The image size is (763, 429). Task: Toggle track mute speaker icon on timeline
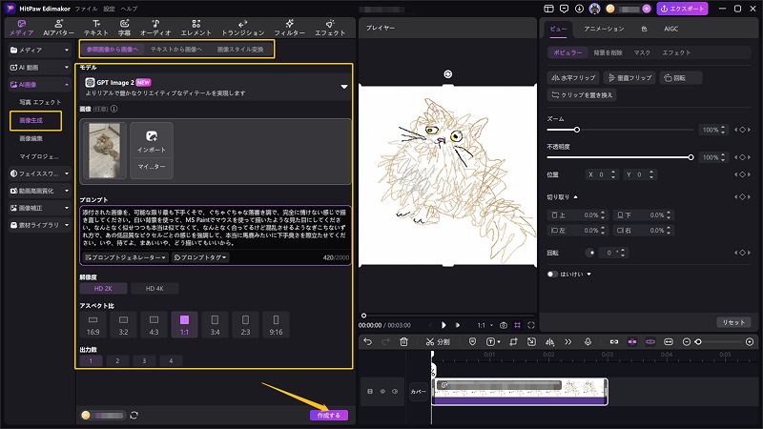pyautogui.click(x=395, y=391)
